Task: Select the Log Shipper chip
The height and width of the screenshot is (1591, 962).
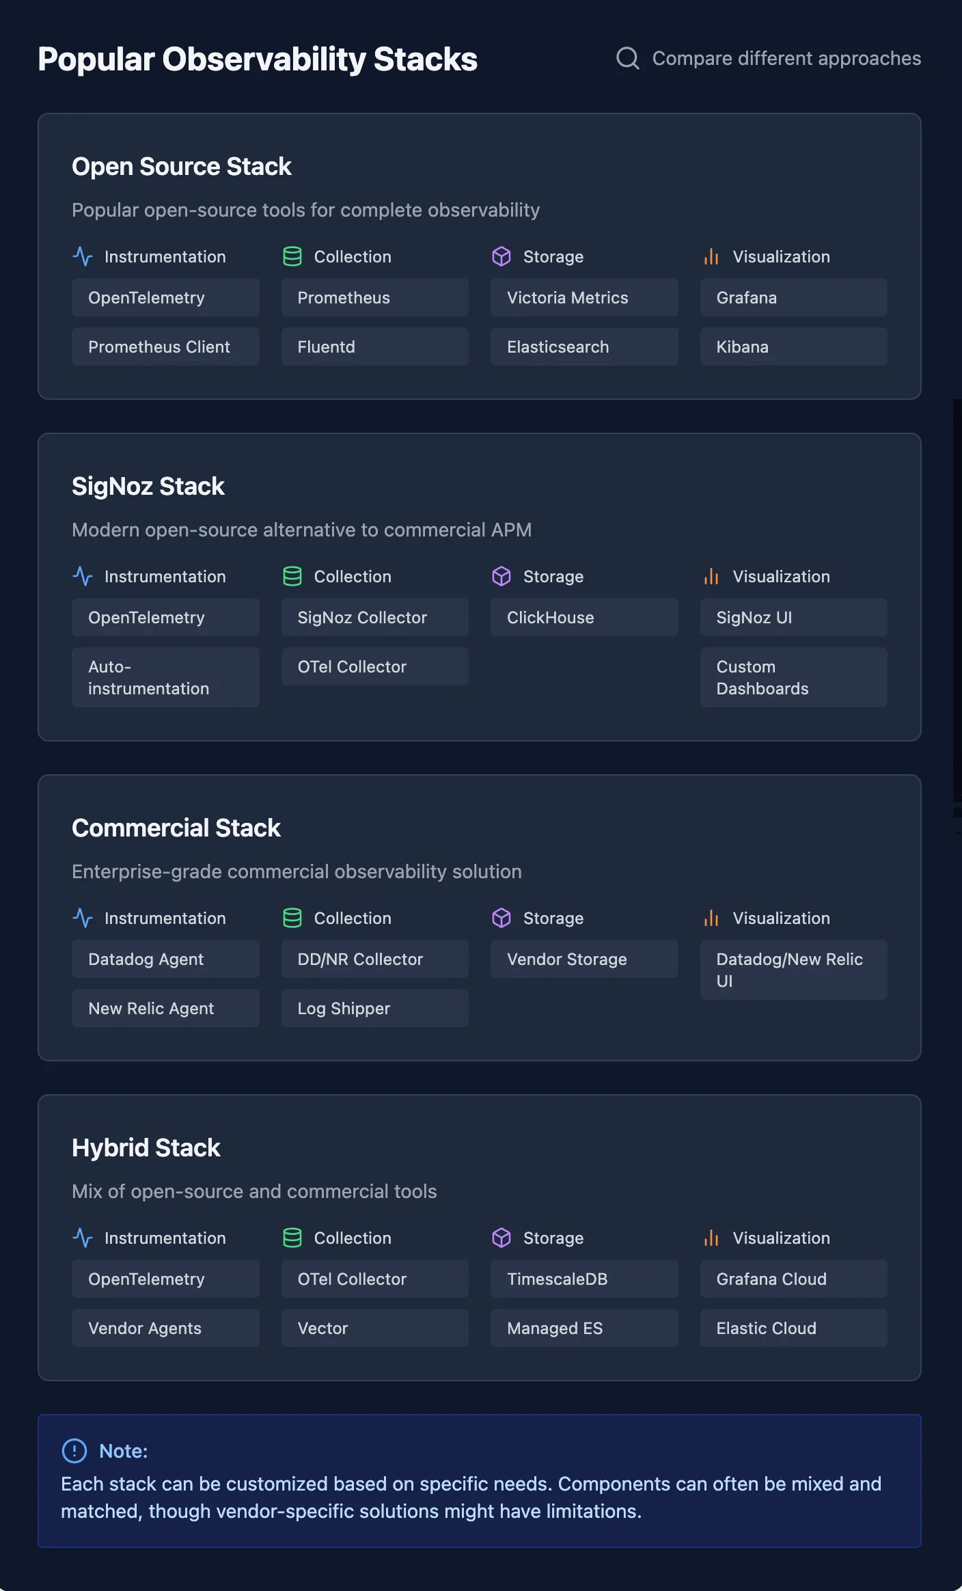Action: coord(375,1008)
